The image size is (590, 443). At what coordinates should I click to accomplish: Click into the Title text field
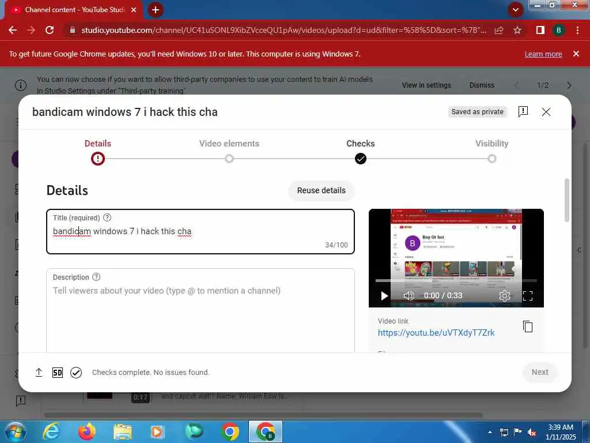click(x=201, y=232)
